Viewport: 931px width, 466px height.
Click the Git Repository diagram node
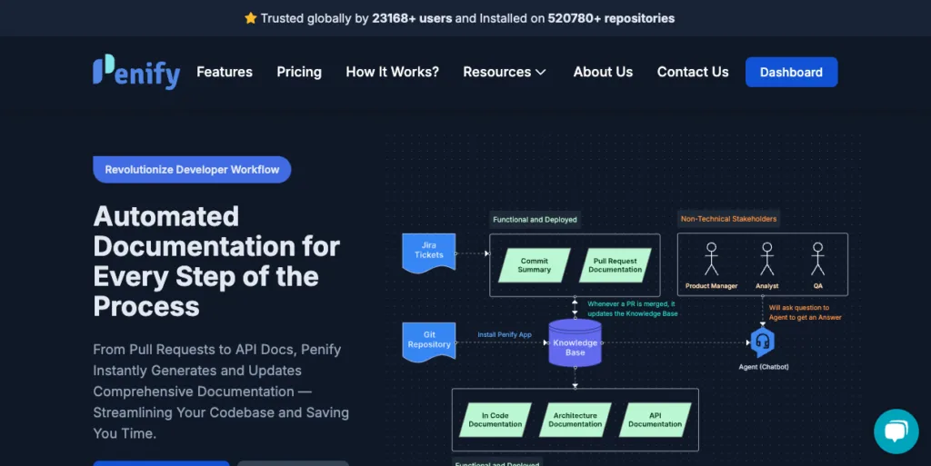pos(429,342)
